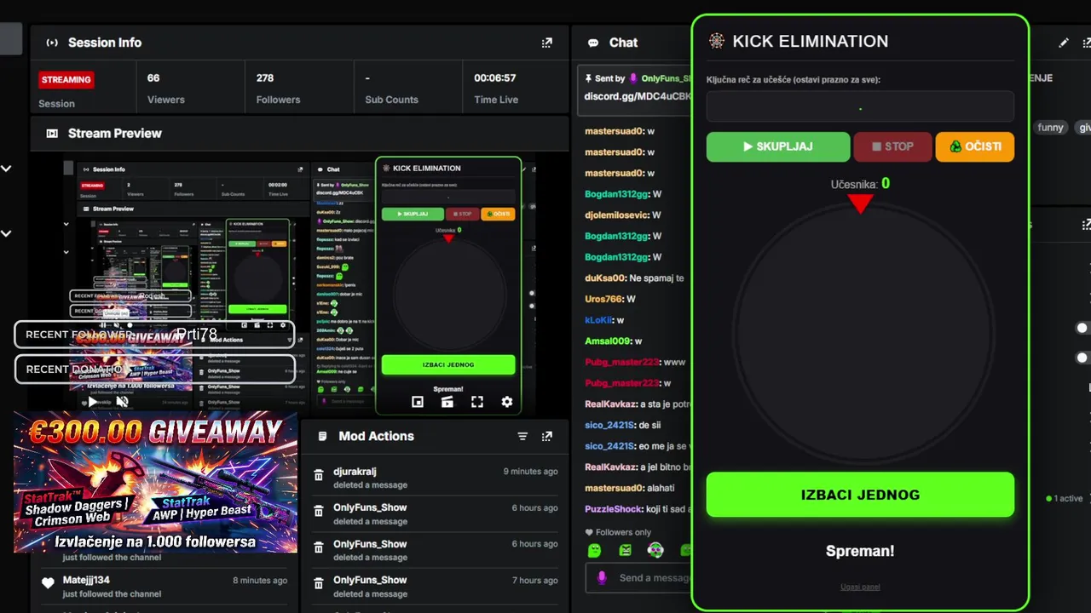Image resolution: width=1091 pixels, height=613 pixels.
Task: Click the purple microphone icon in chat input
Action: click(602, 577)
